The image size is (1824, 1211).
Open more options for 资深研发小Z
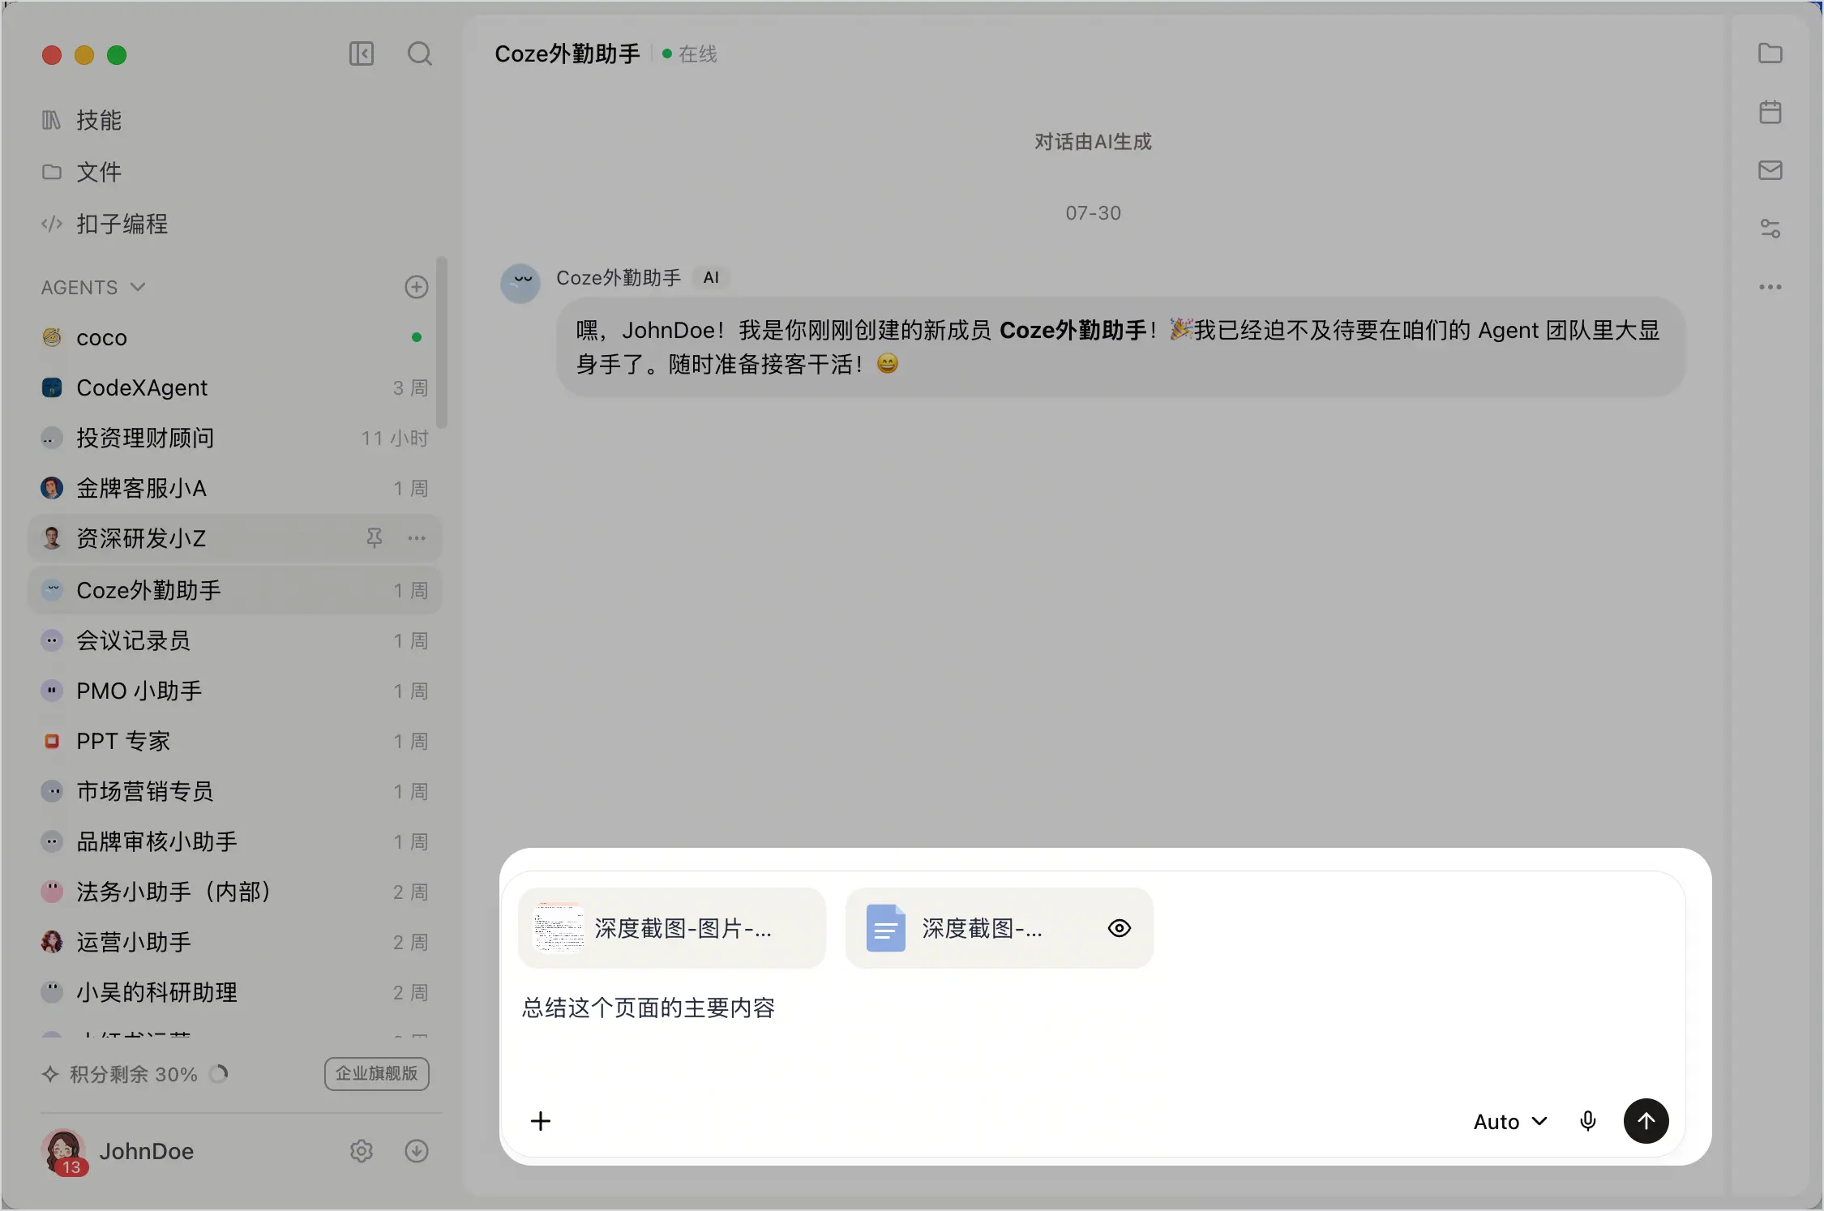click(x=417, y=538)
